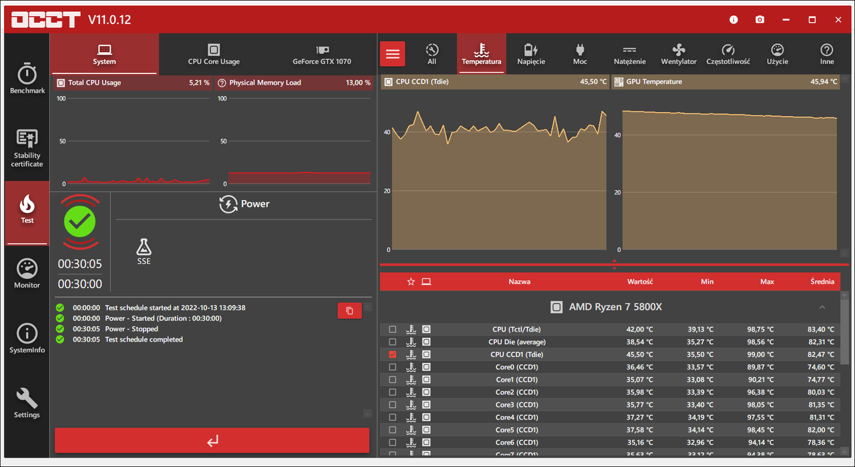Image resolution: width=855 pixels, height=467 pixels.
Task: Sort by Max column header
Action: click(x=767, y=282)
